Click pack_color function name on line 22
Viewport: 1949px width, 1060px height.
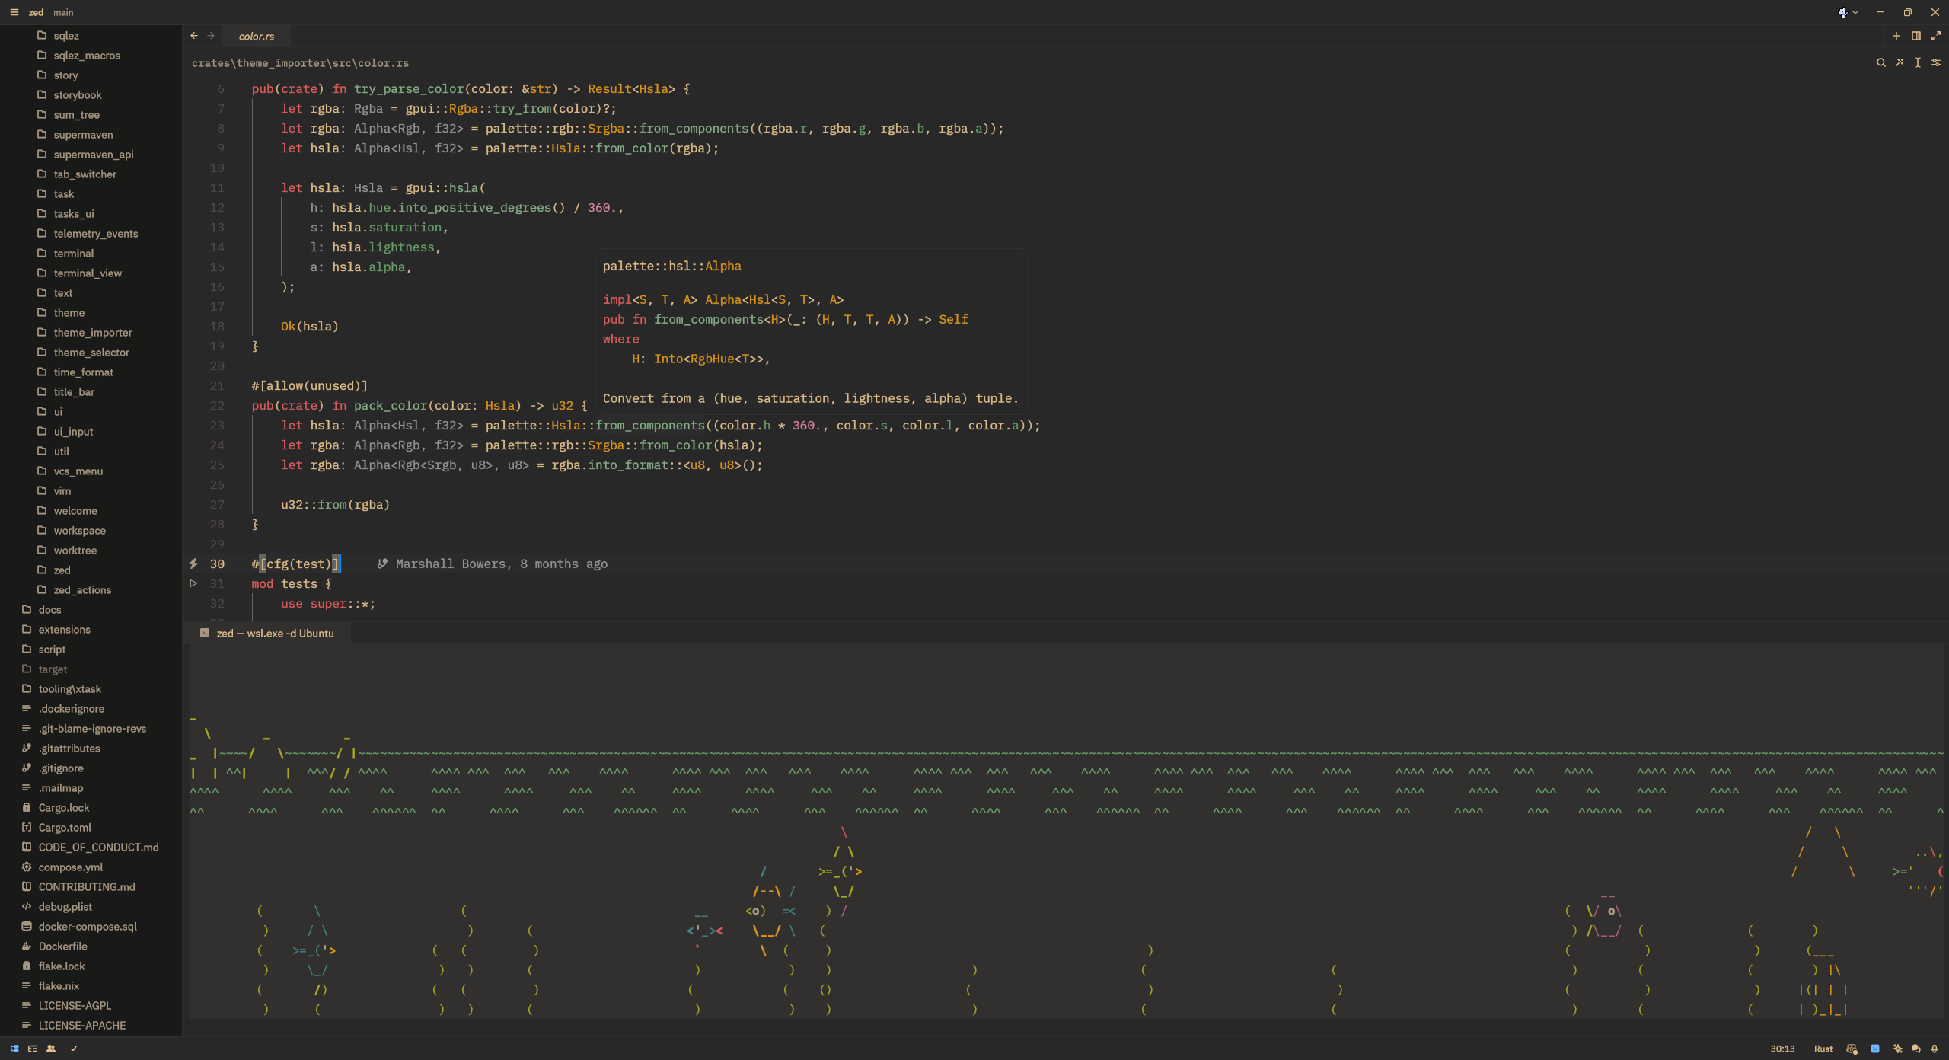click(391, 405)
